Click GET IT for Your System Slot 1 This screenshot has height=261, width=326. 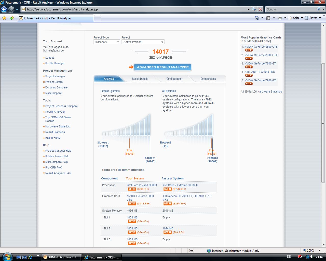click(x=132, y=221)
